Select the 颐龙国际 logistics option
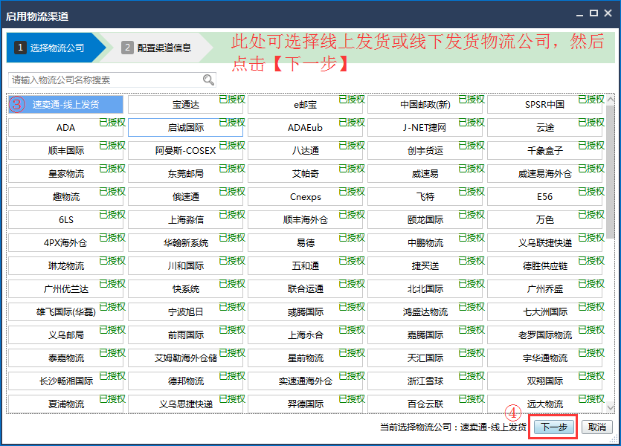The width and height of the screenshot is (621, 446). point(425,219)
